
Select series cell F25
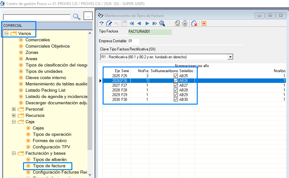(x=125, y=76)
